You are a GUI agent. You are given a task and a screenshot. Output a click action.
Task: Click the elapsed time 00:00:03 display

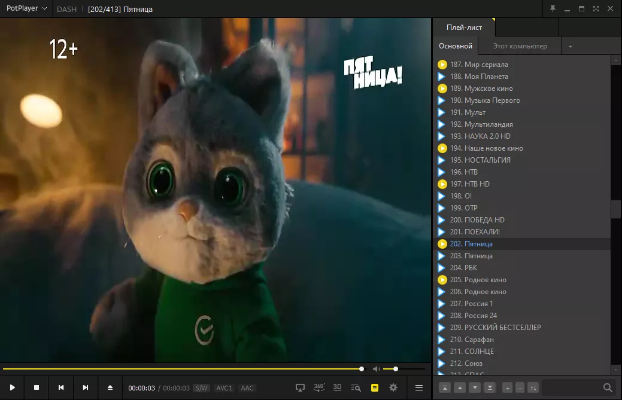[142, 388]
